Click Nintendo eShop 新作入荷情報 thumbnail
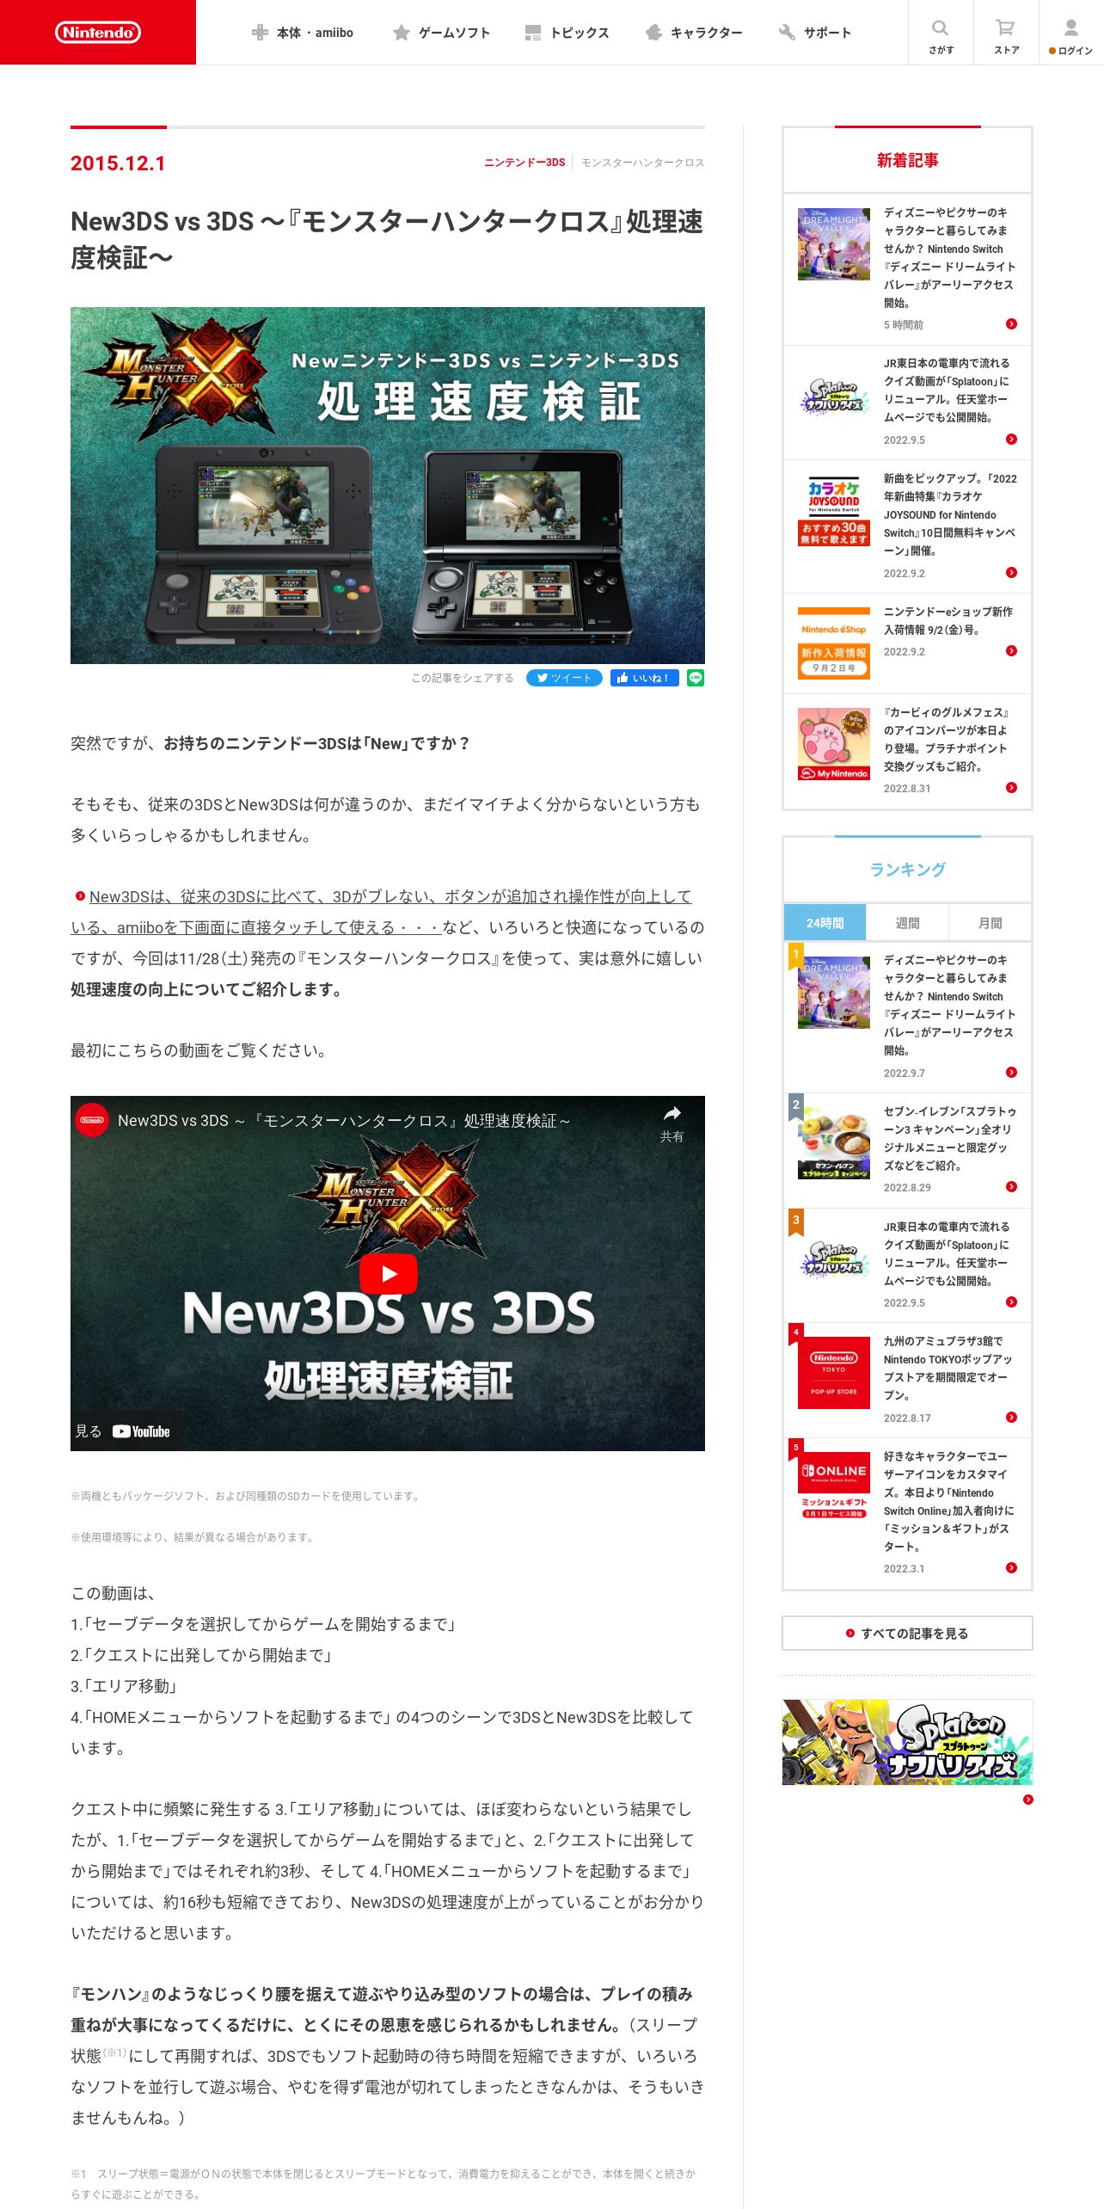This screenshot has width=1104, height=2209. (833, 643)
